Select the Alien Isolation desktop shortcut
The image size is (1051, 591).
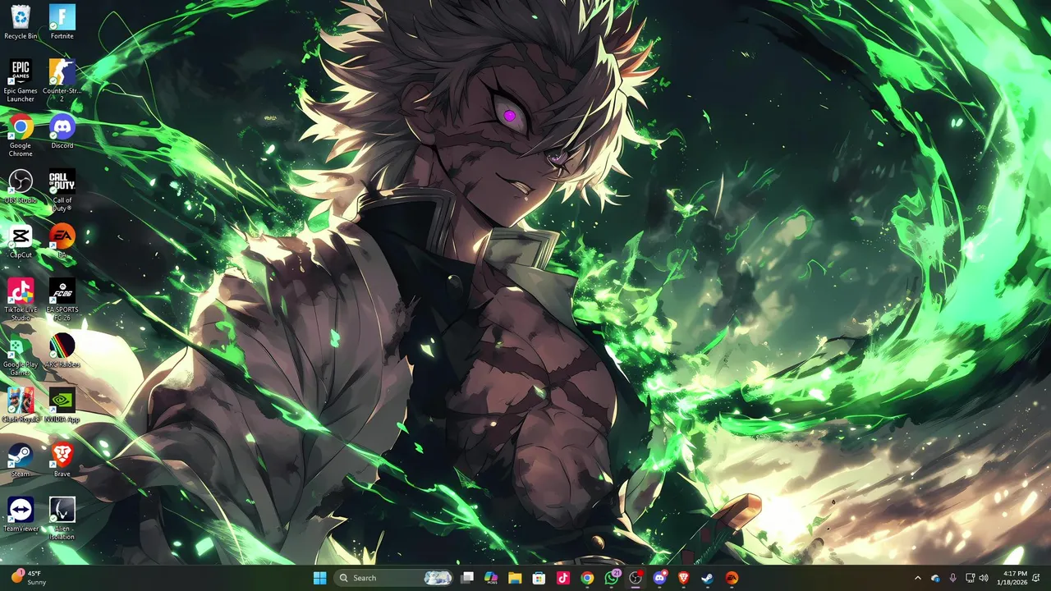tap(62, 519)
